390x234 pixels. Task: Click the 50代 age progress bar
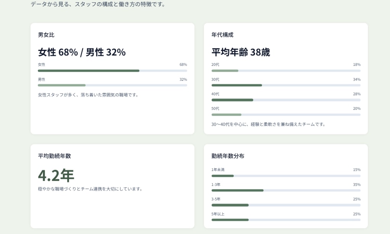point(286,115)
